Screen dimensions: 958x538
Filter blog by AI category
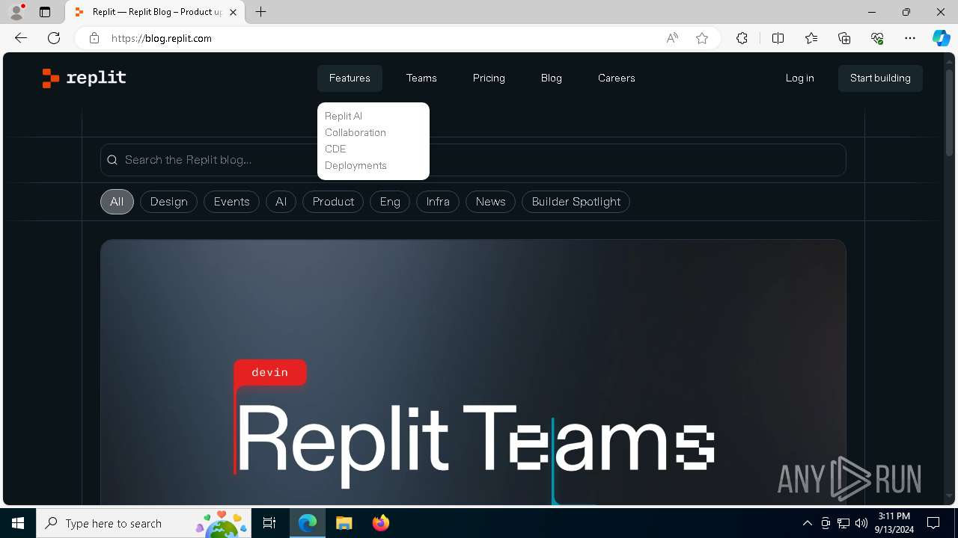coord(281,202)
